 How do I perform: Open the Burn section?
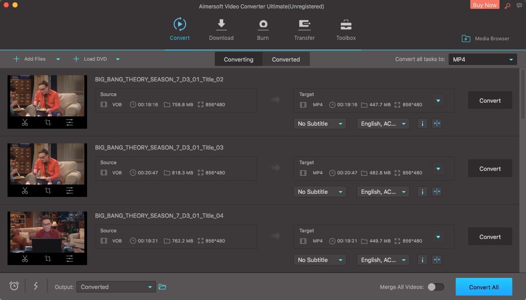263,29
